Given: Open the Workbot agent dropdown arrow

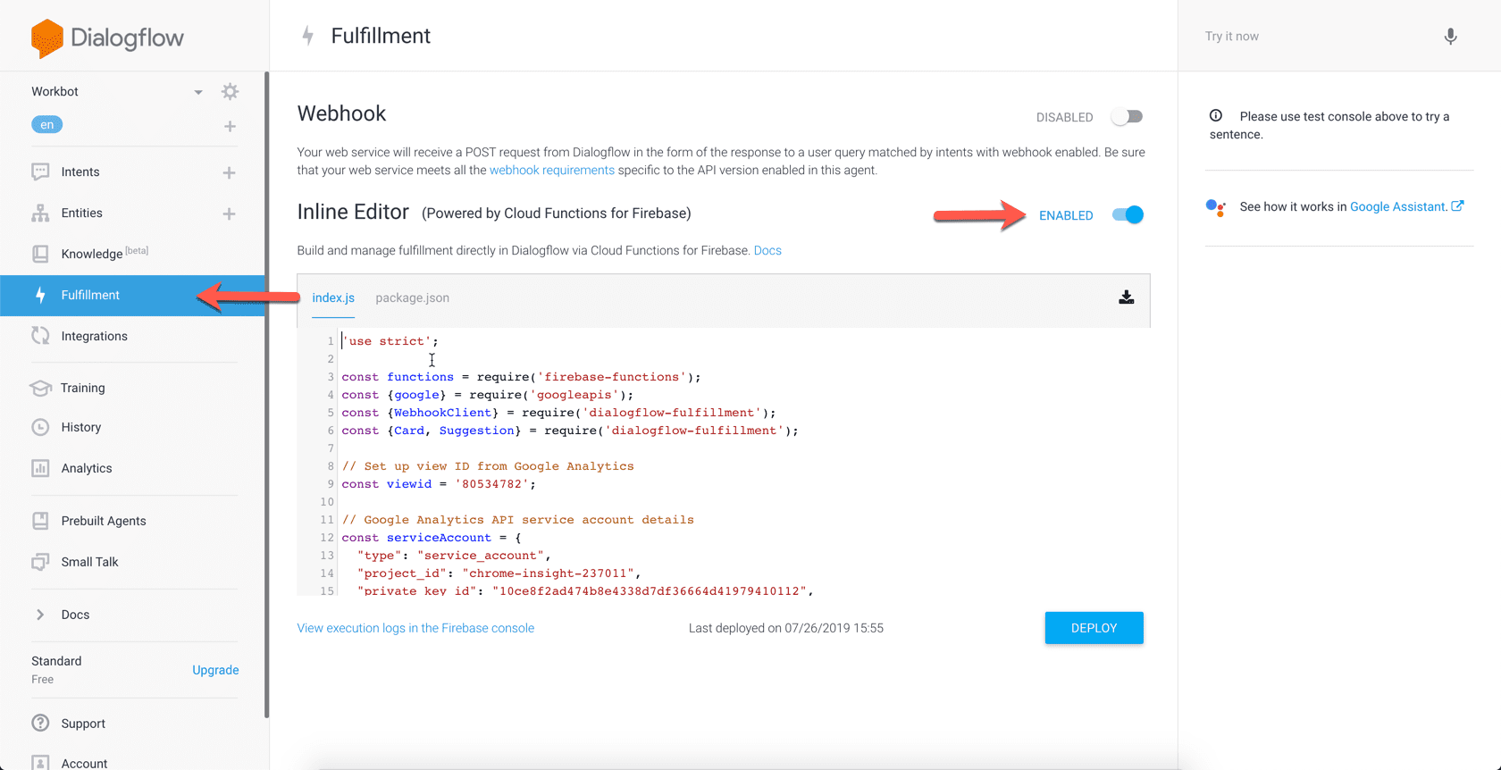Looking at the screenshot, I should [x=198, y=92].
